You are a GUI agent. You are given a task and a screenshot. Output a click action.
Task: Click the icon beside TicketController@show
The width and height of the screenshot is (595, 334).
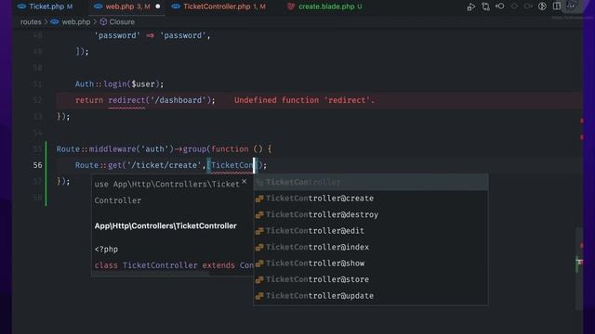pos(259,263)
